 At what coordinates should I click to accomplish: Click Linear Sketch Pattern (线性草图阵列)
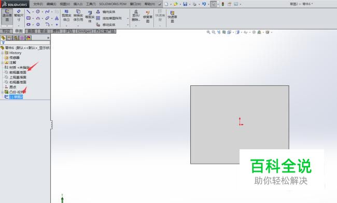[x=108, y=18]
